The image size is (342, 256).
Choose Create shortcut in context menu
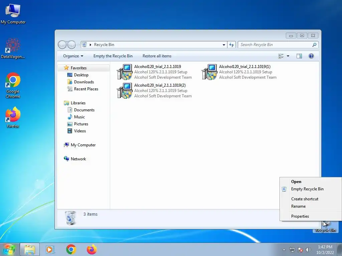(x=311, y=199)
